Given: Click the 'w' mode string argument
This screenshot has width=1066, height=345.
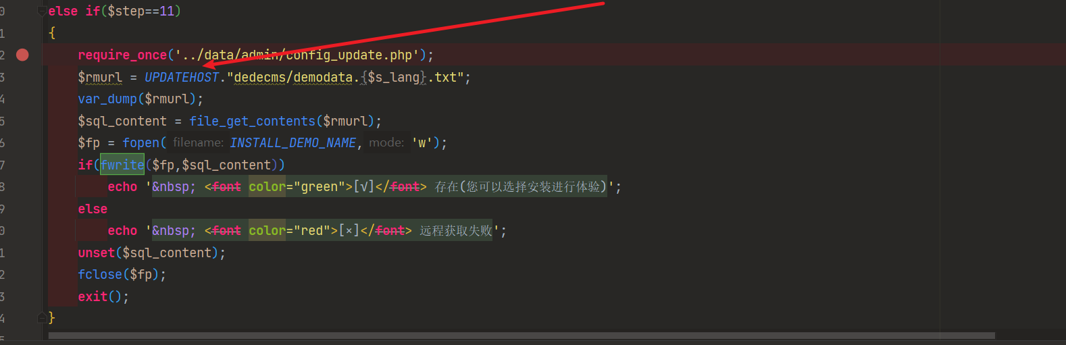Looking at the screenshot, I should point(422,143).
